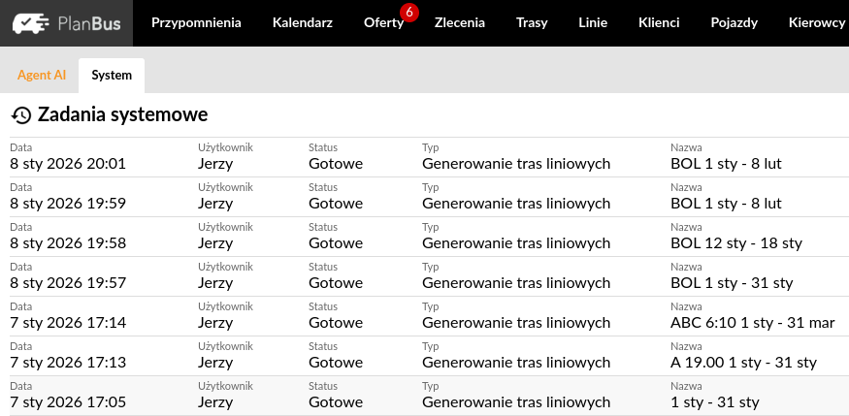
Task: Open the ABC 6:10 1 sty - 31 mar task
Action: (751, 323)
